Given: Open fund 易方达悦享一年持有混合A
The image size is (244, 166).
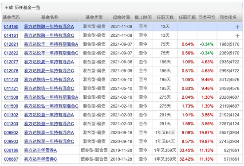Looking at the screenshot, I should point(49,133).
